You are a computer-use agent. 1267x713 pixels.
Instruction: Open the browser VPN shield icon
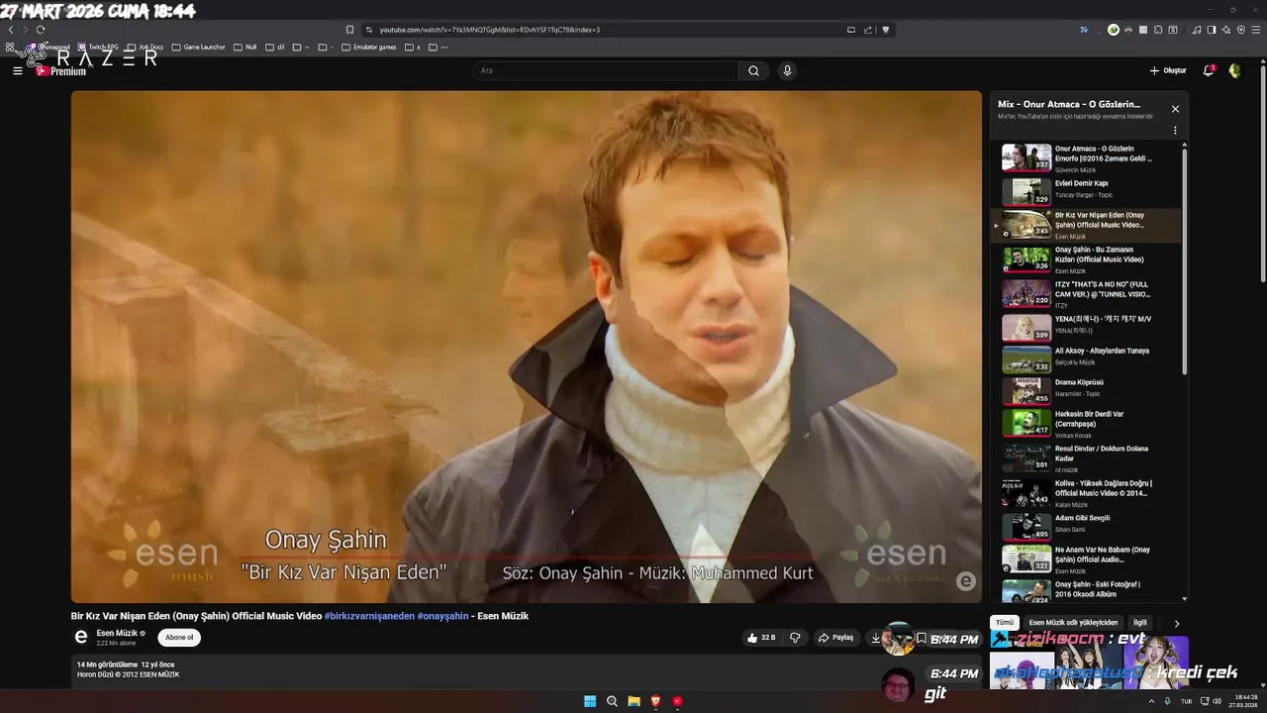(1240, 30)
